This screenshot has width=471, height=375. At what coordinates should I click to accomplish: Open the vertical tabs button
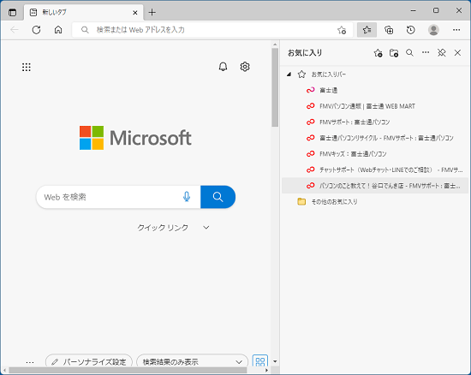pyautogui.click(x=12, y=12)
